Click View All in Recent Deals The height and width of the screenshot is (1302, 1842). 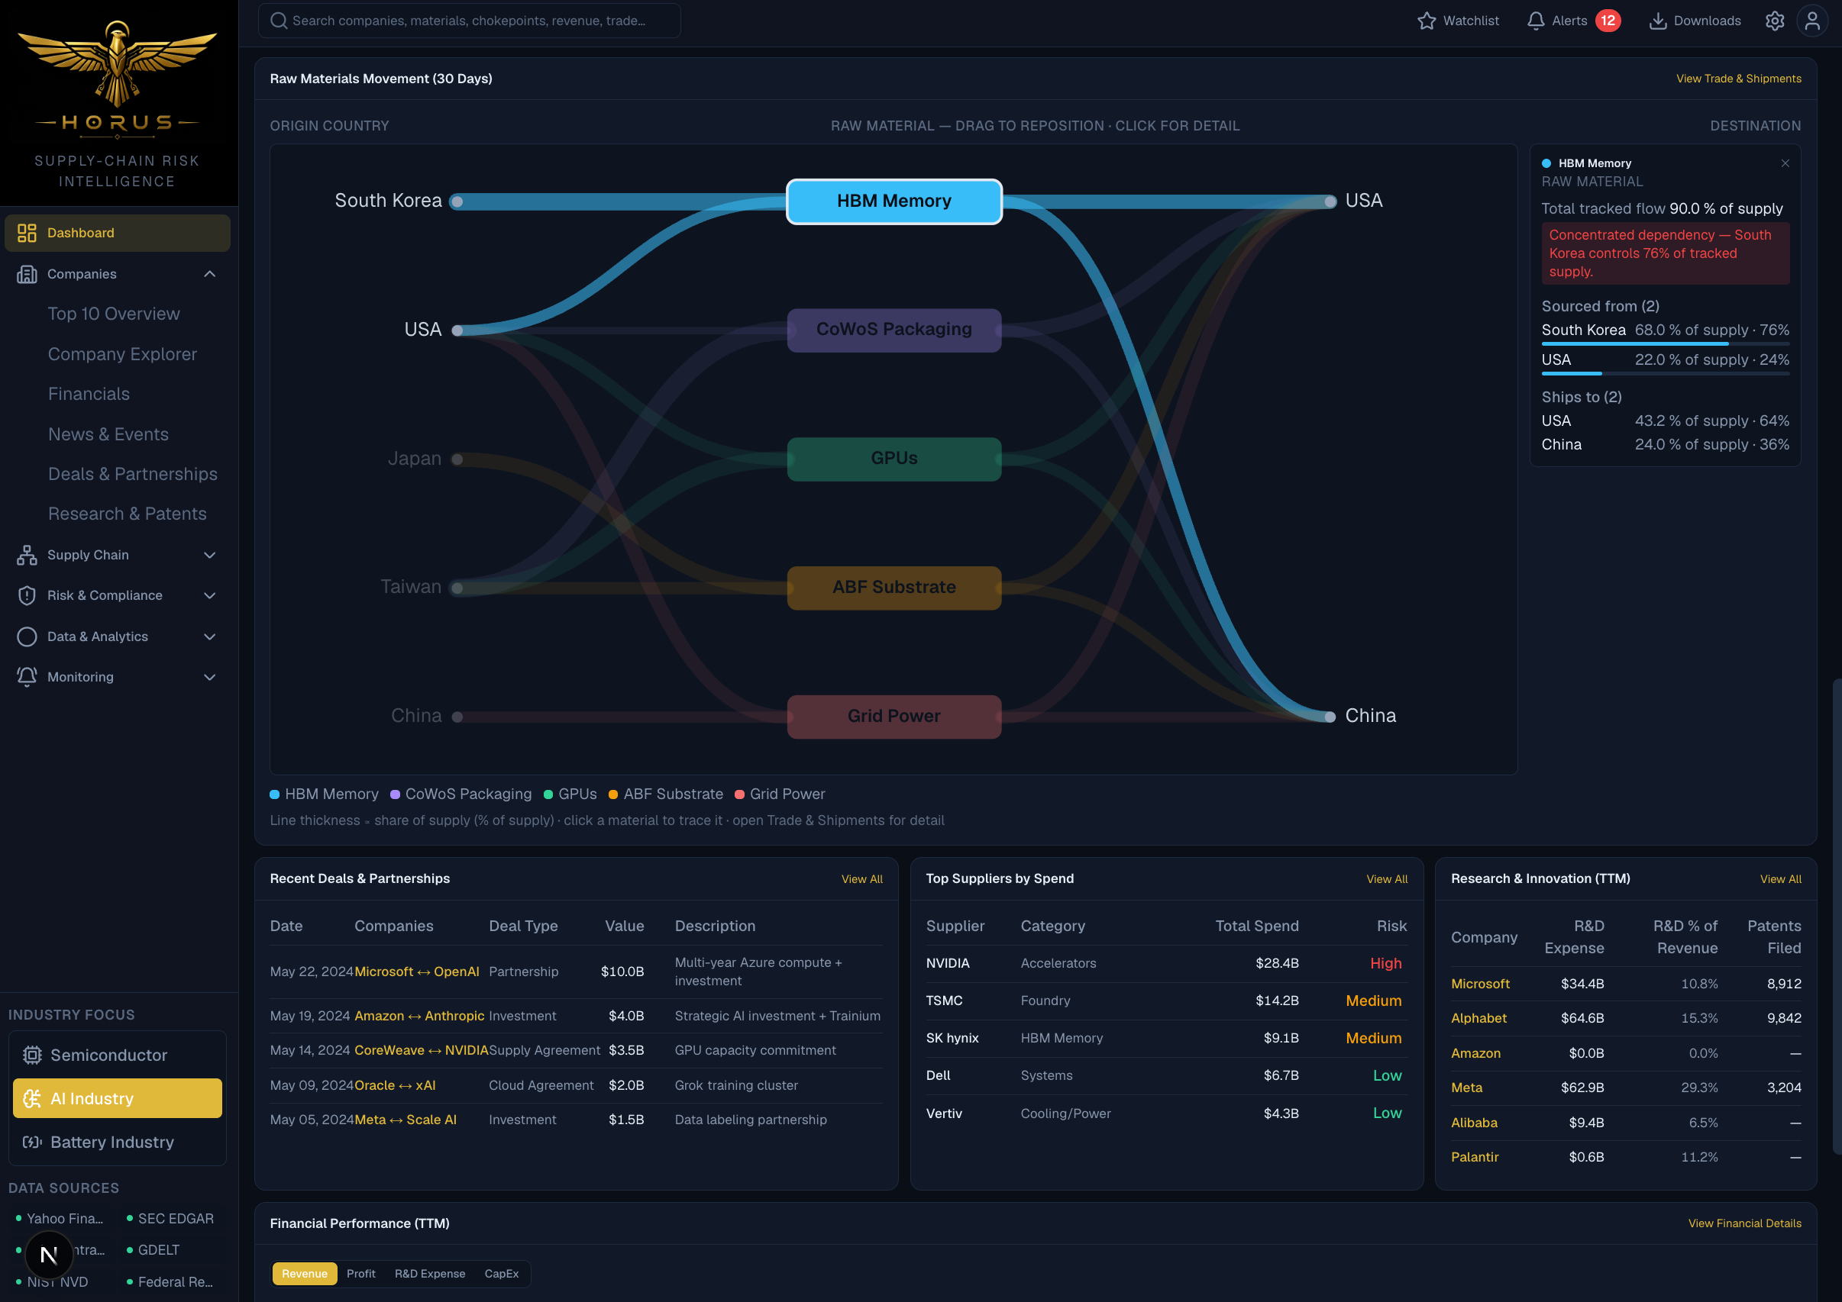(x=861, y=878)
